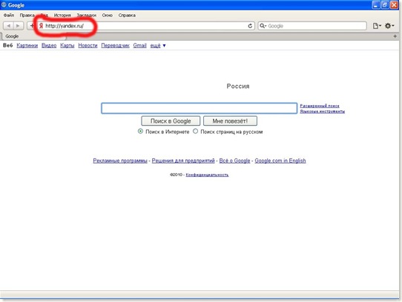Click the plus add-bookmark button

pyautogui.click(x=31, y=26)
